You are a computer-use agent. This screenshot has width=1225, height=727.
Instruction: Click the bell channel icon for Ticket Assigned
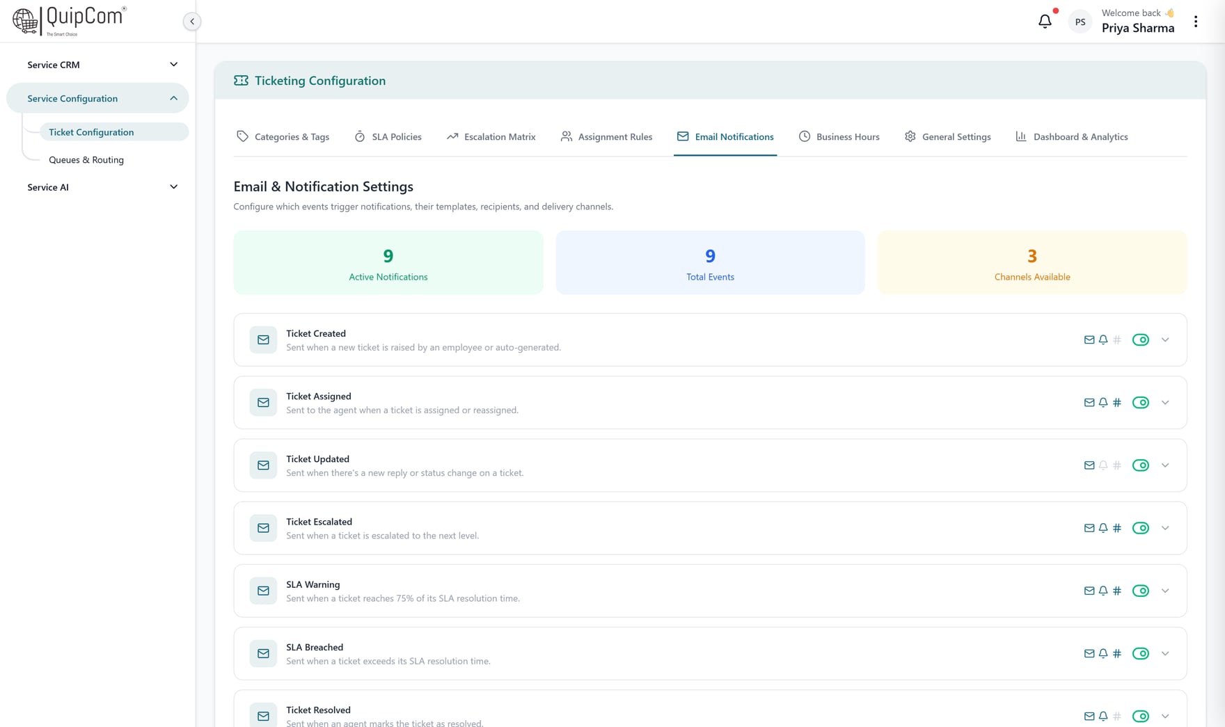[1103, 403]
